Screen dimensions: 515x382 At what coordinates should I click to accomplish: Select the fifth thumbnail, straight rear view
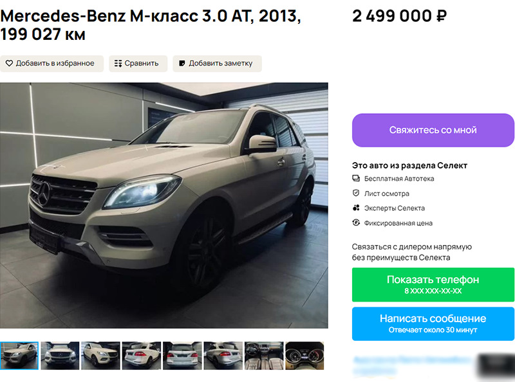182,356
